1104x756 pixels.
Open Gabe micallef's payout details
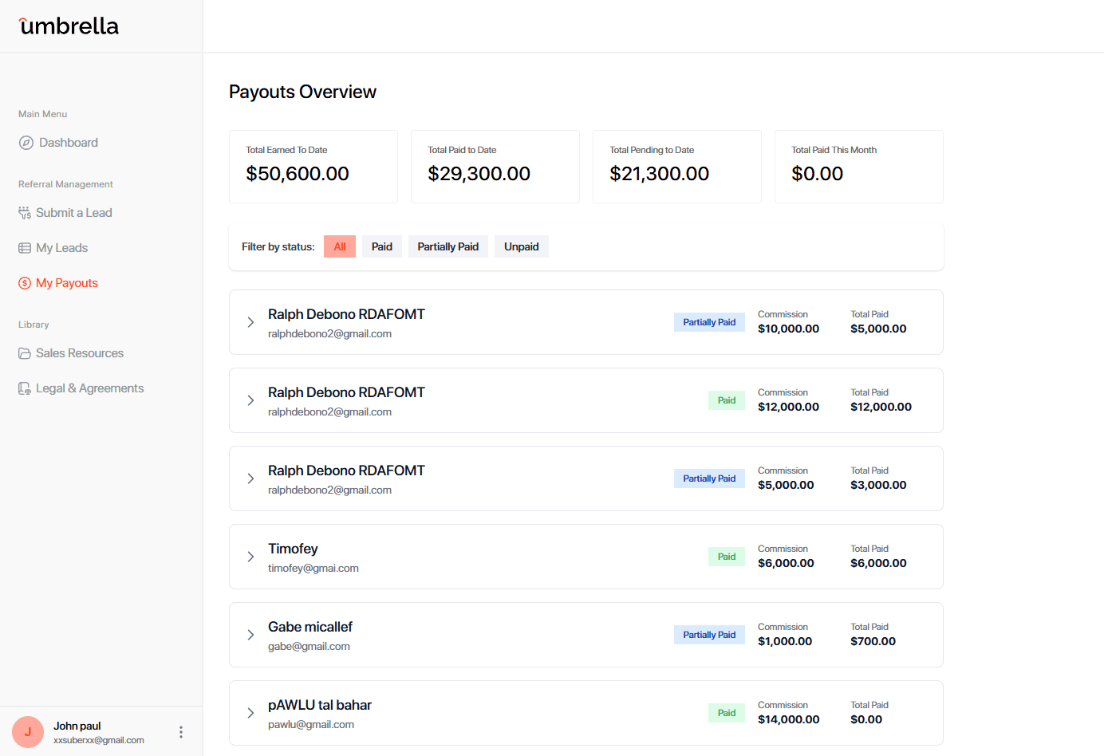pos(250,635)
